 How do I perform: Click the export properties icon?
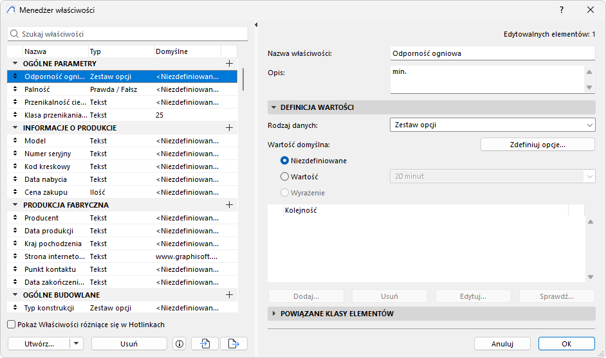pyautogui.click(x=234, y=344)
